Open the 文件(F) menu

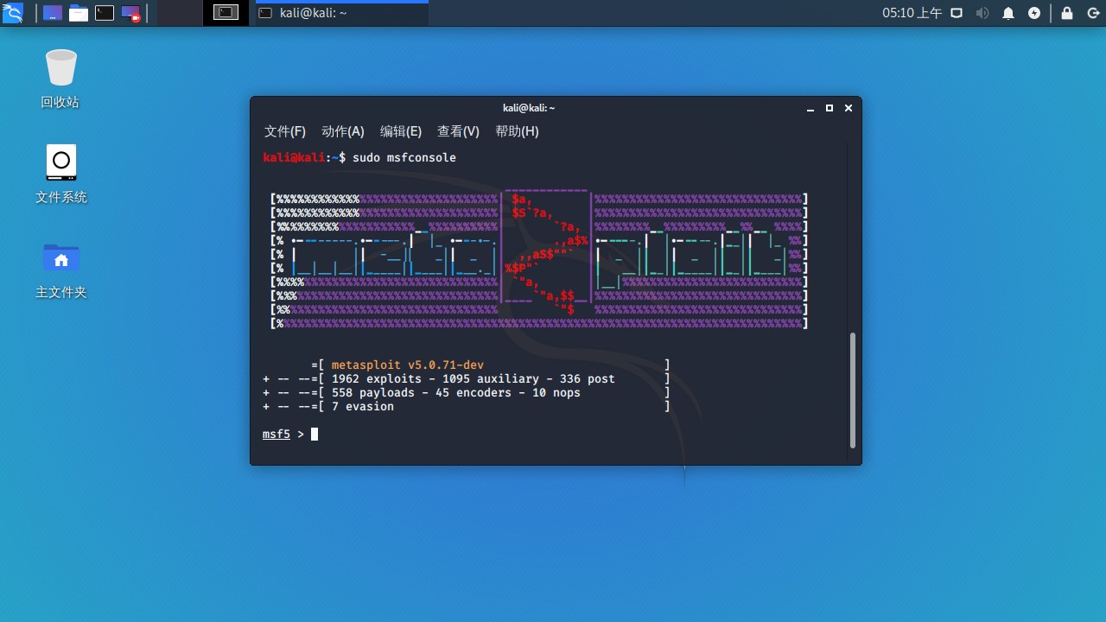coord(285,131)
